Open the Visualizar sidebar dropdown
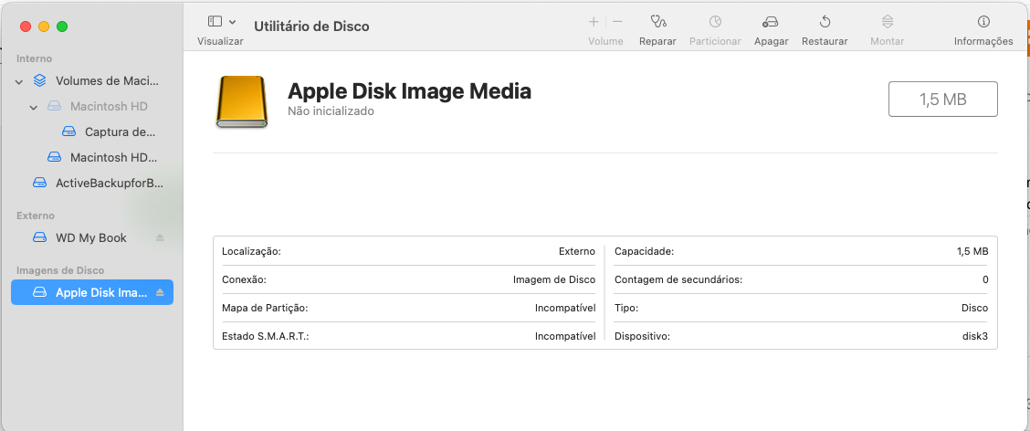Viewport: 1030px width, 431px height. (221, 22)
